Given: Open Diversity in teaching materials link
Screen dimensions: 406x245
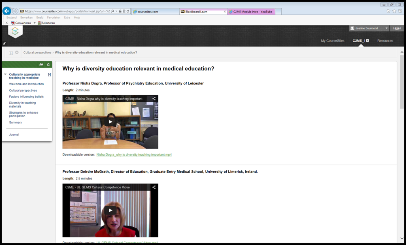Looking at the screenshot, I should (x=22, y=105).
